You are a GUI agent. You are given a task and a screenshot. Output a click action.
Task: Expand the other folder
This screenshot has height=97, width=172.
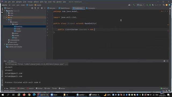point(6,15)
